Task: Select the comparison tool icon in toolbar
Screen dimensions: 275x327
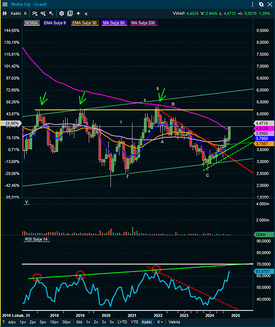Action: (43, 14)
